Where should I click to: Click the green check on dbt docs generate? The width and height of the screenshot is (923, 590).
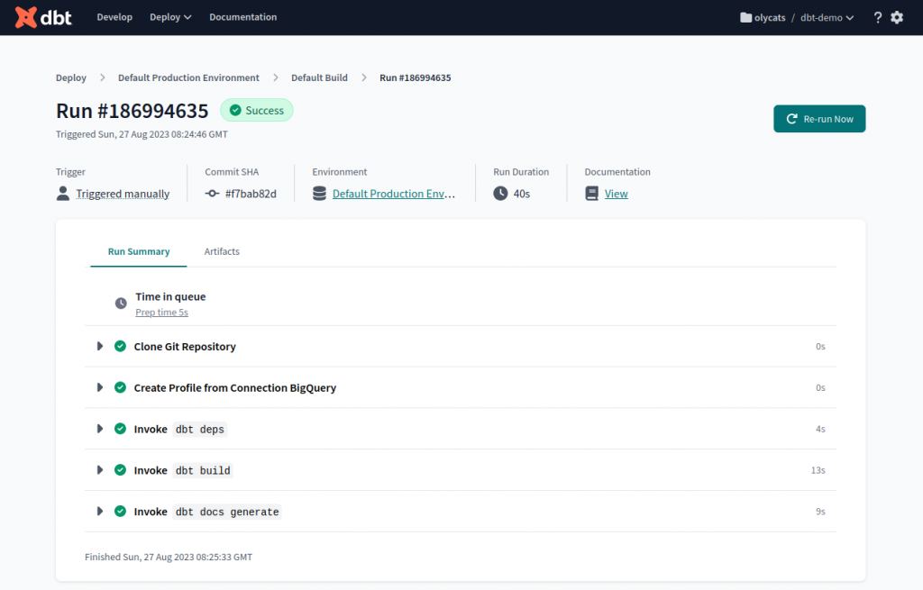click(120, 511)
